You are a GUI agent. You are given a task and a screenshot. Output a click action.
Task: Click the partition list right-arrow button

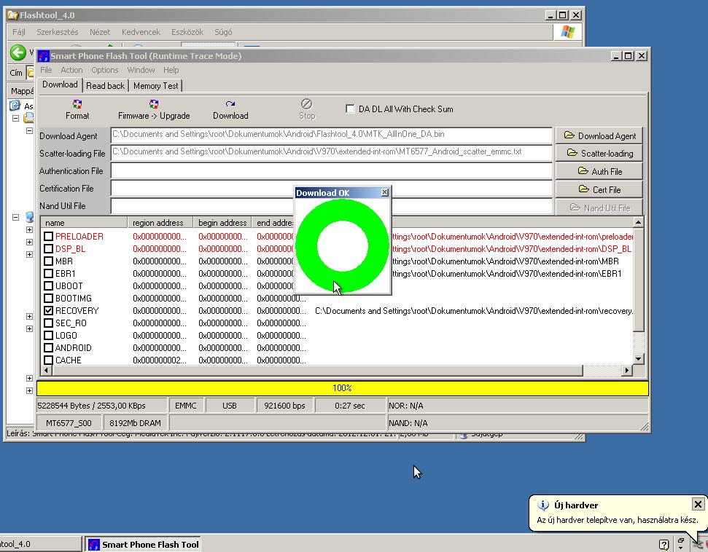pyautogui.click(x=626, y=370)
